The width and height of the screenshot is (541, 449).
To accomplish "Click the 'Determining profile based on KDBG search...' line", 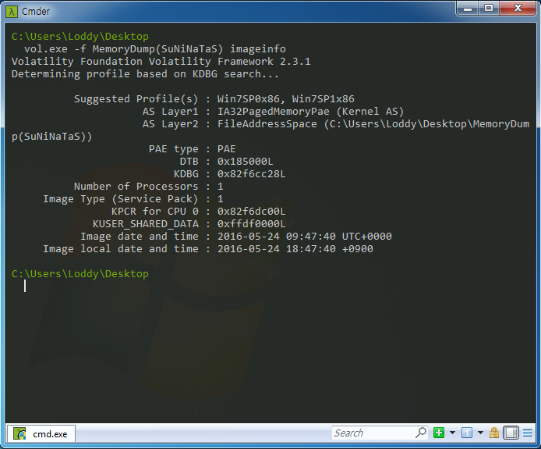I will (145, 74).
